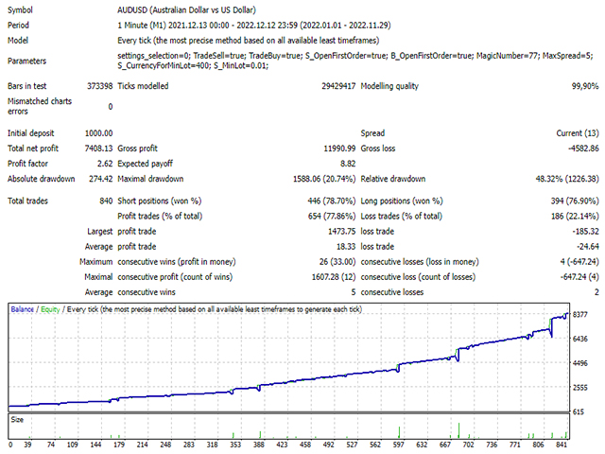Image resolution: width=605 pixels, height=454 pixels.
Task: Click Profit factor value 2.62
Action: [105, 164]
